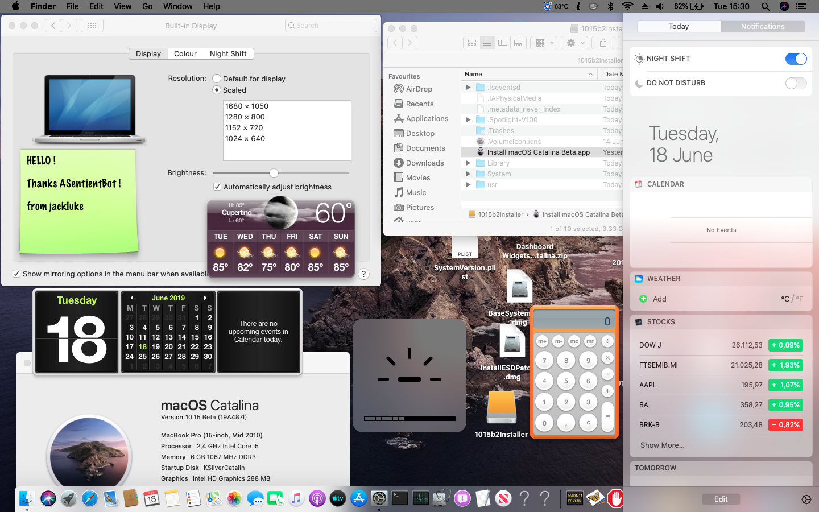Viewport: 819px width, 512px height.
Task: Open the Go menu
Action: tap(147, 6)
